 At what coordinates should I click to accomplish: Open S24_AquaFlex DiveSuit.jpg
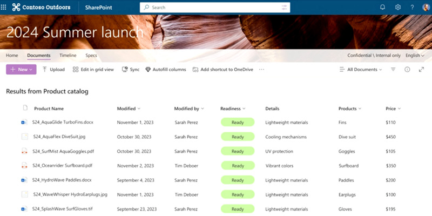point(59,137)
